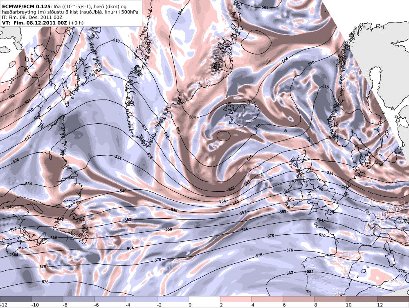Click the '-10' legend tick label
The image size is (409, 308).
[35, 305]
